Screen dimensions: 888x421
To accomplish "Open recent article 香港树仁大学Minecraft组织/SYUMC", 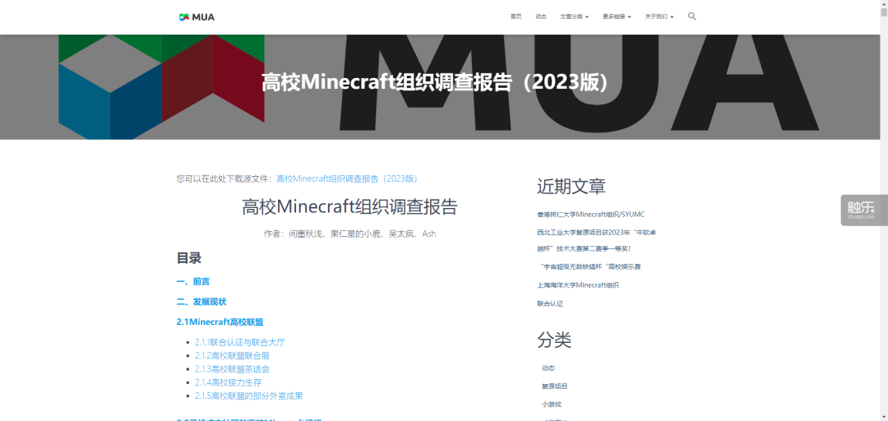I will click(590, 215).
